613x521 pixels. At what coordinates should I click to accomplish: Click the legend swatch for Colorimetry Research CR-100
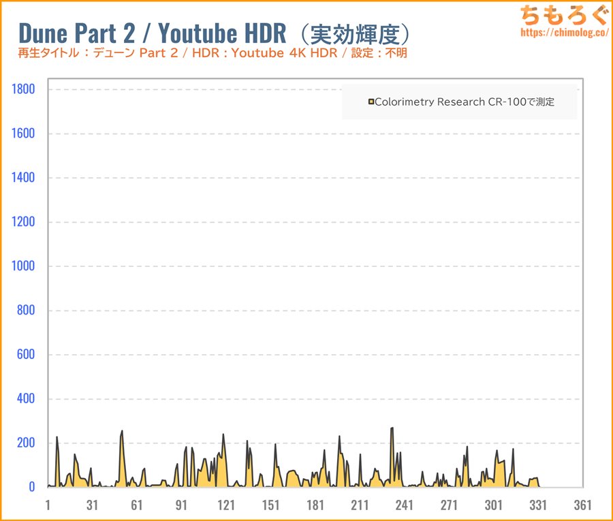pyautogui.click(x=371, y=102)
